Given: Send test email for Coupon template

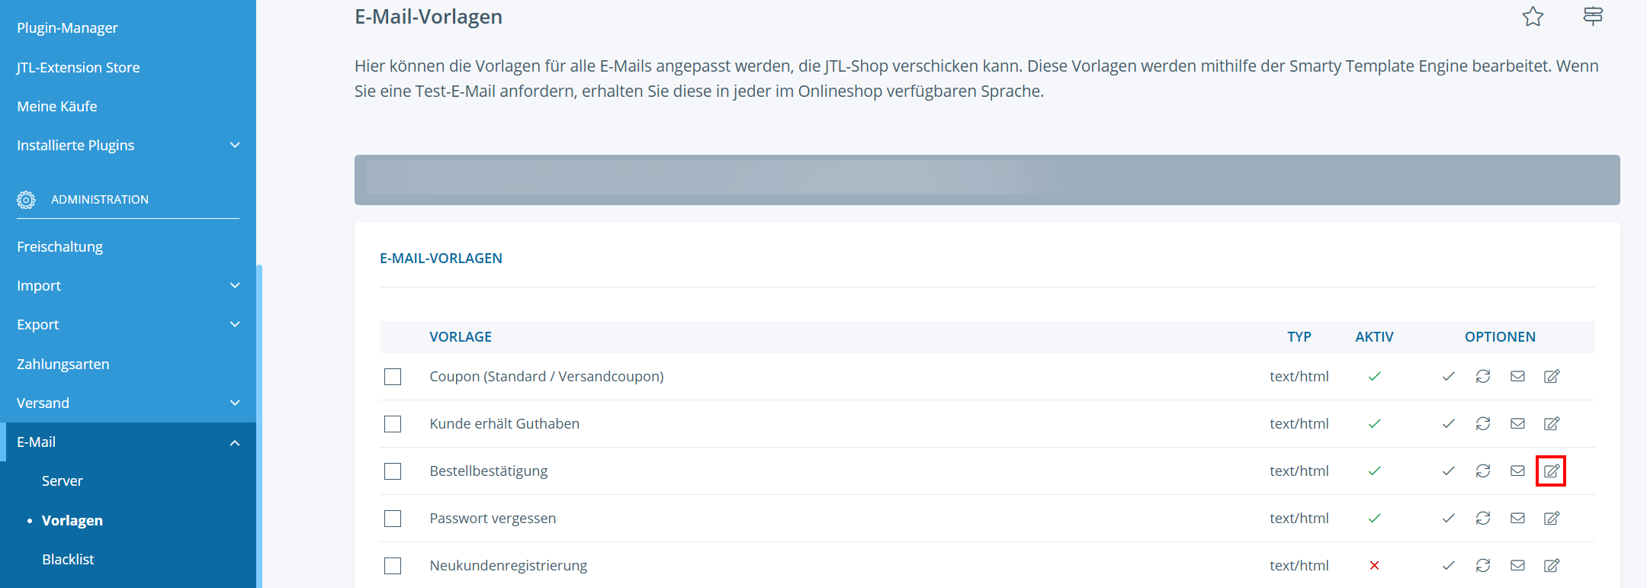Looking at the screenshot, I should click(x=1517, y=377).
